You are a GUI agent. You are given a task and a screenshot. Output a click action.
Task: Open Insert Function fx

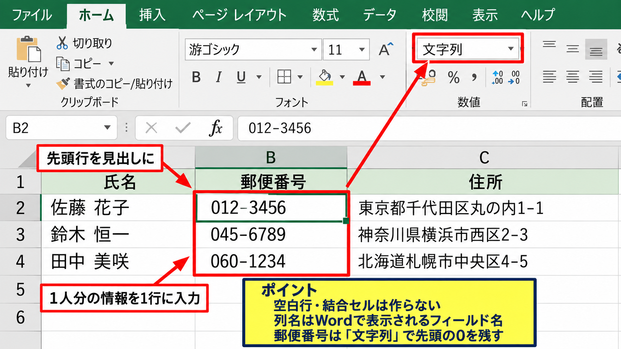point(215,128)
